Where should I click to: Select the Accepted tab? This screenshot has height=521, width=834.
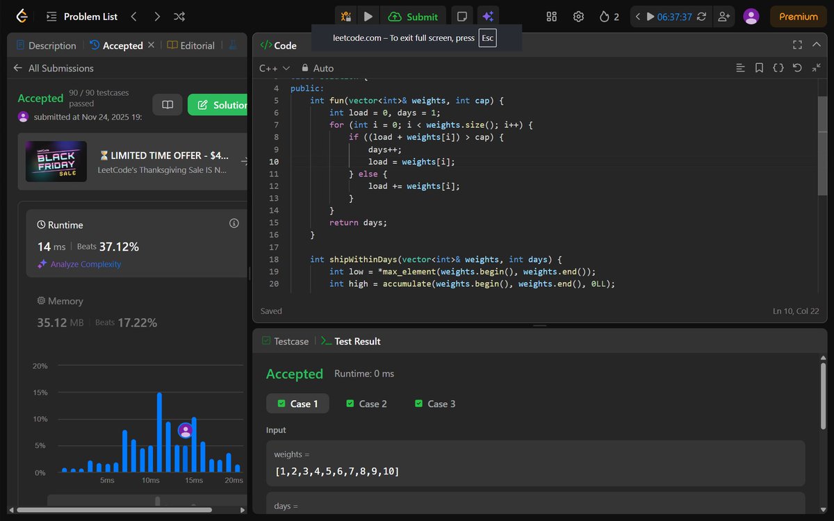(x=116, y=45)
